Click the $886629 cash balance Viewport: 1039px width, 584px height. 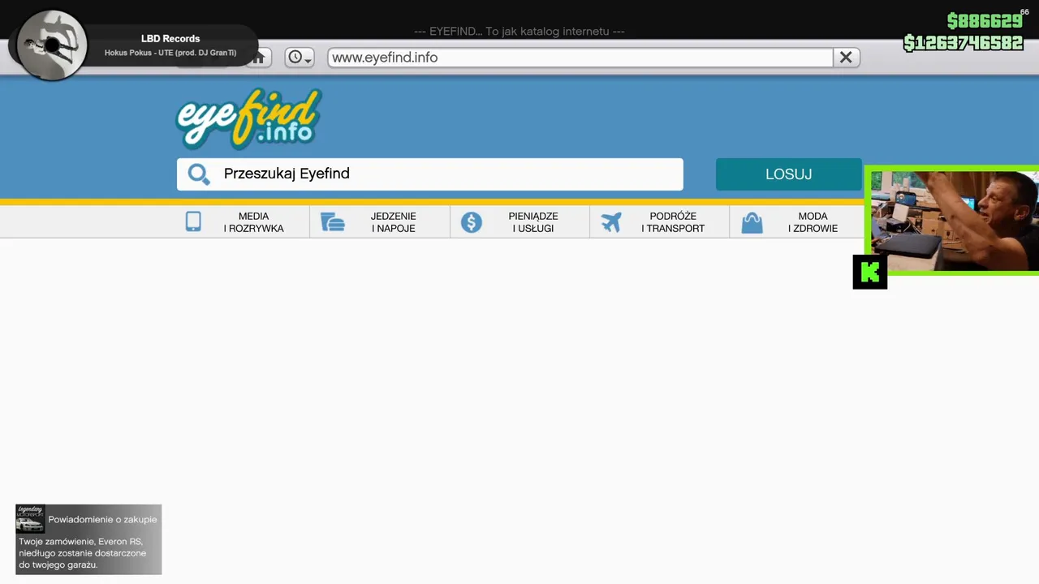(x=985, y=21)
